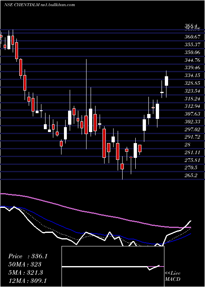Click the Price : 336.1 readout
205x287 pixels.
tap(28, 256)
